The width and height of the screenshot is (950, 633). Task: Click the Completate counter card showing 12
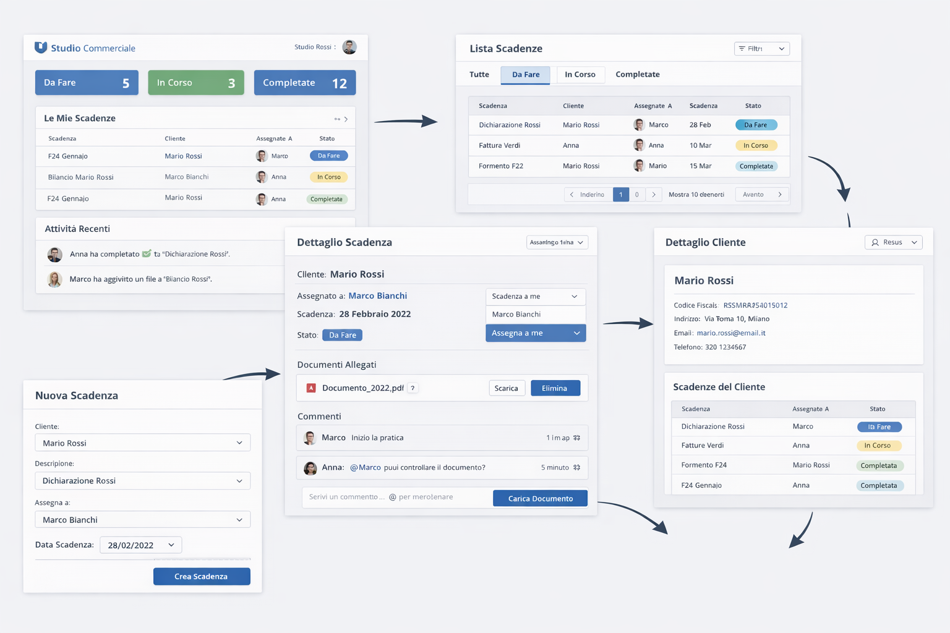pyautogui.click(x=305, y=83)
